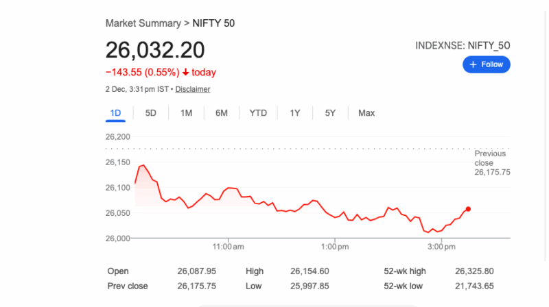Select the 6M chart range

[221, 113]
